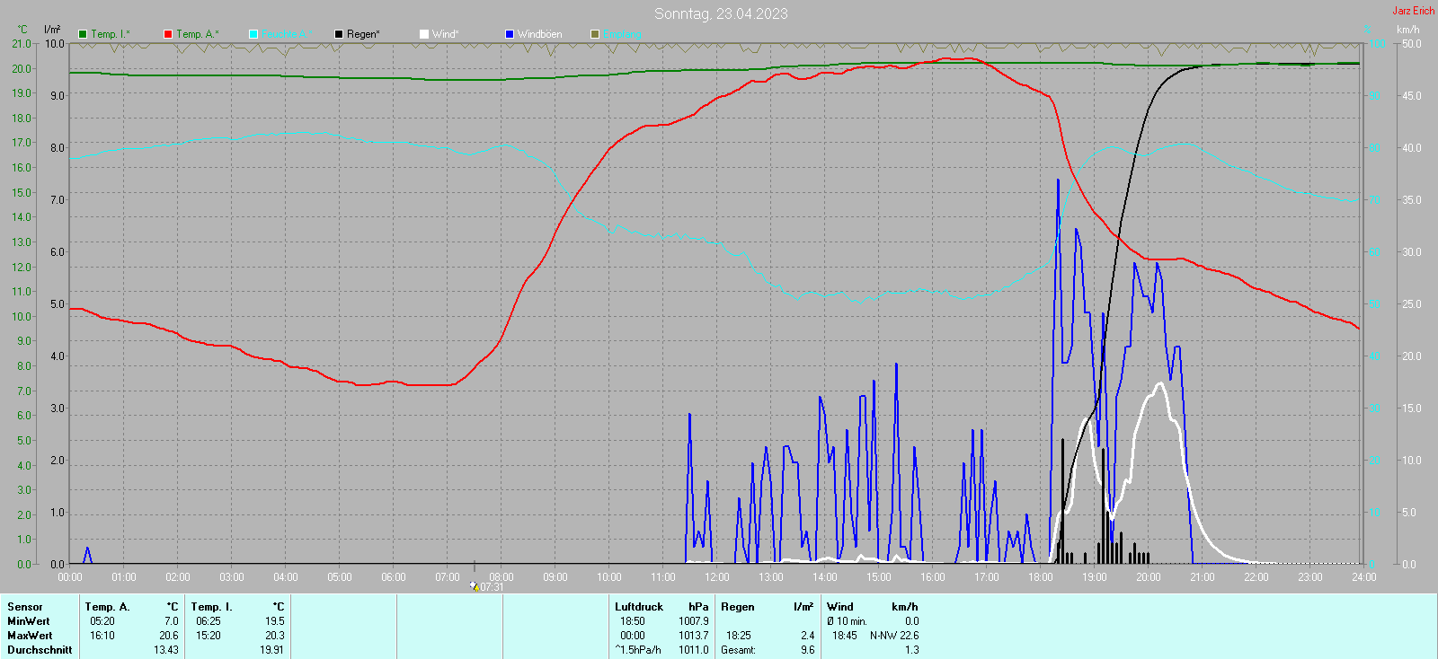Image resolution: width=1438 pixels, height=659 pixels.
Task: Click the cyan Feuchte A. legend swatch
Action: tap(253, 34)
